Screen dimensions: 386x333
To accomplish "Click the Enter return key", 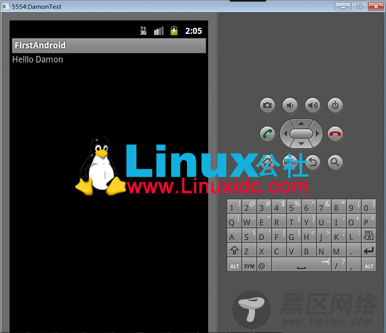I will pyautogui.click(x=369, y=250).
